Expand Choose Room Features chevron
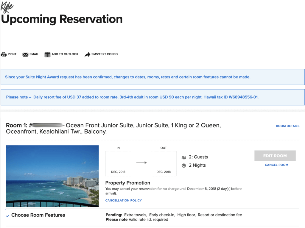 click(x=7, y=216)
